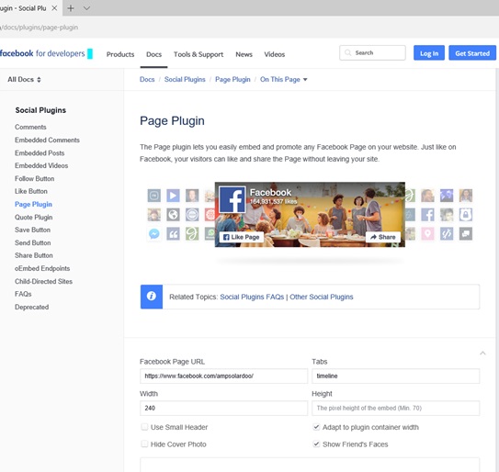This screenshot has height=472, width=499.
Task: Click the Get Started button
Action: [x=472, y=53]
